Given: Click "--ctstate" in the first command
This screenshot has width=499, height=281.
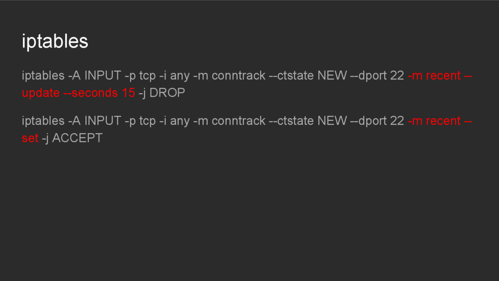Looking at the screenshot, I should [x=291, y=76].
